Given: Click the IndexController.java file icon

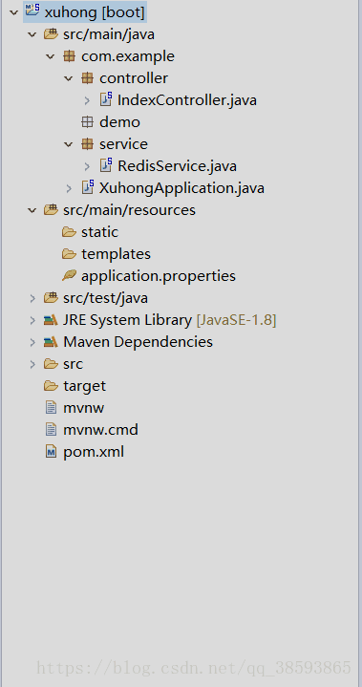Looking at the screenshot, I should click(x=106, y=99).
